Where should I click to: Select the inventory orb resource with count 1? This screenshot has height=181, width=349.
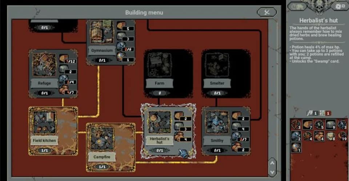click(296, 148)
